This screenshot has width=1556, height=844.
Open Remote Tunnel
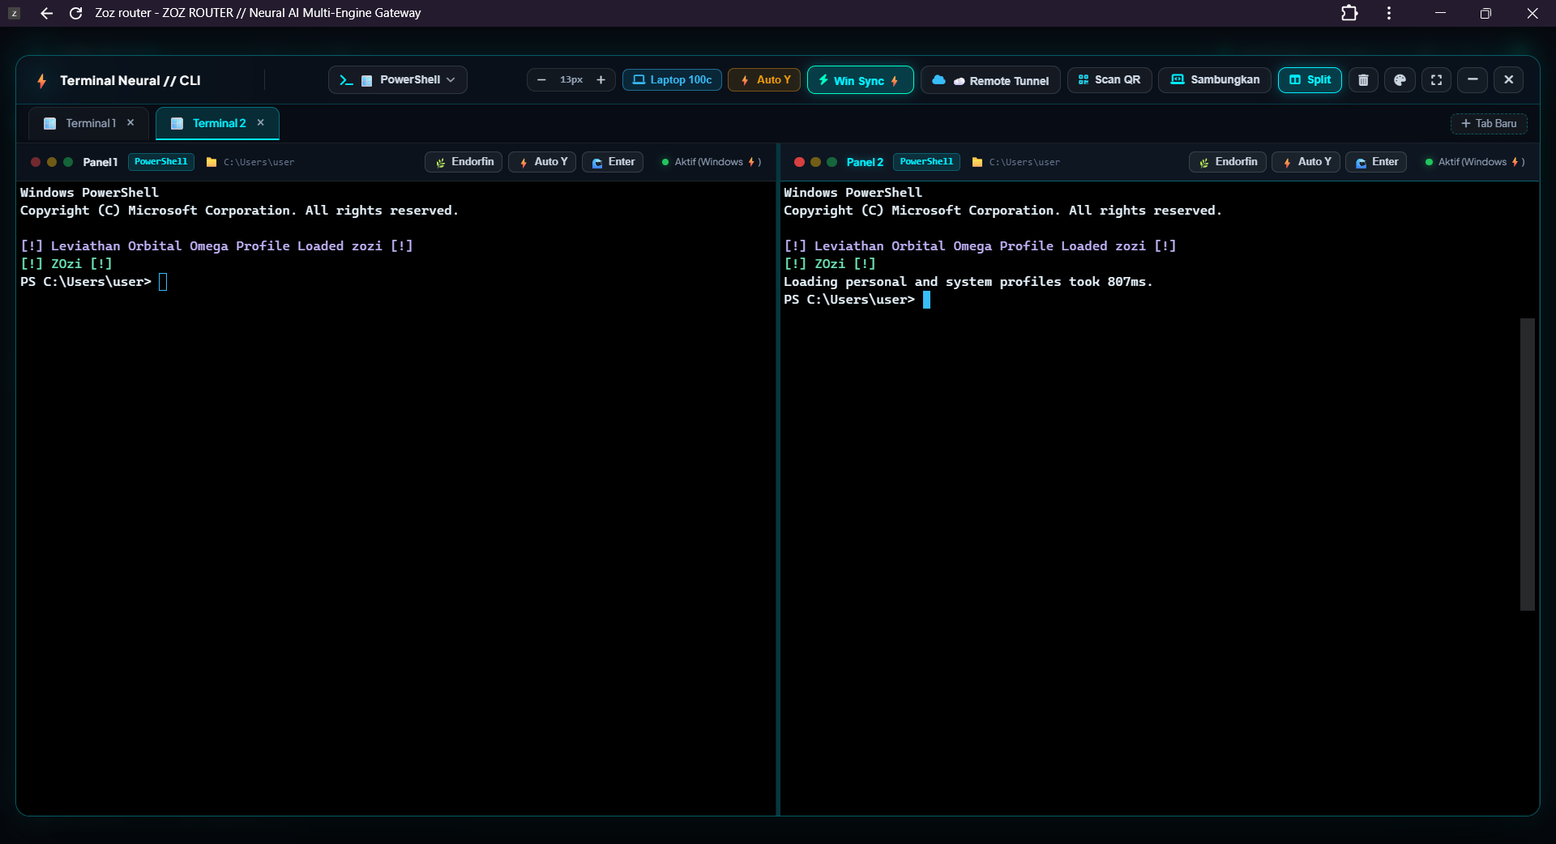(x=990, y=80)
